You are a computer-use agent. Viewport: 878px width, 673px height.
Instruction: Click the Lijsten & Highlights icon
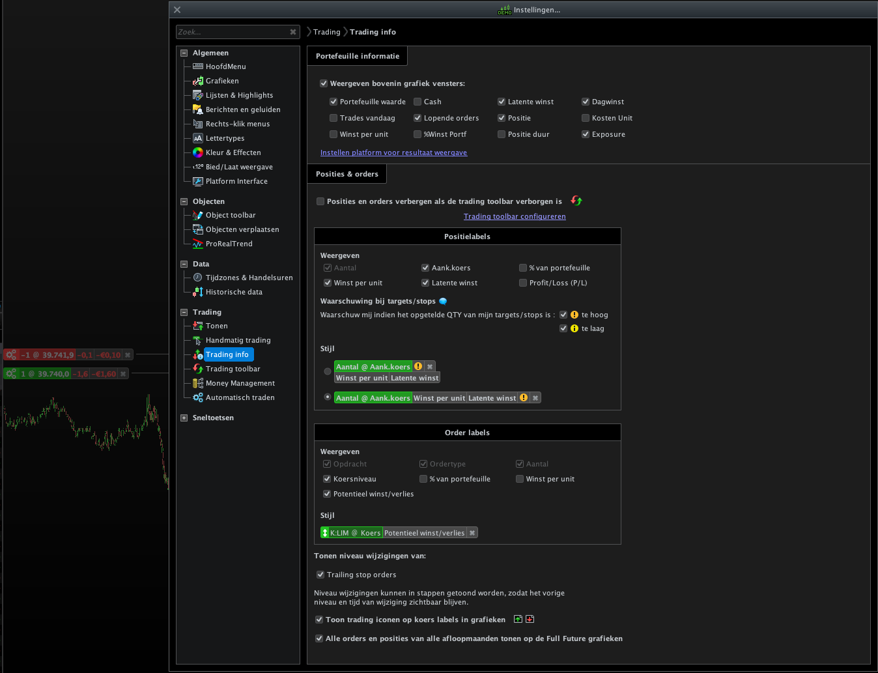point(198,95)
